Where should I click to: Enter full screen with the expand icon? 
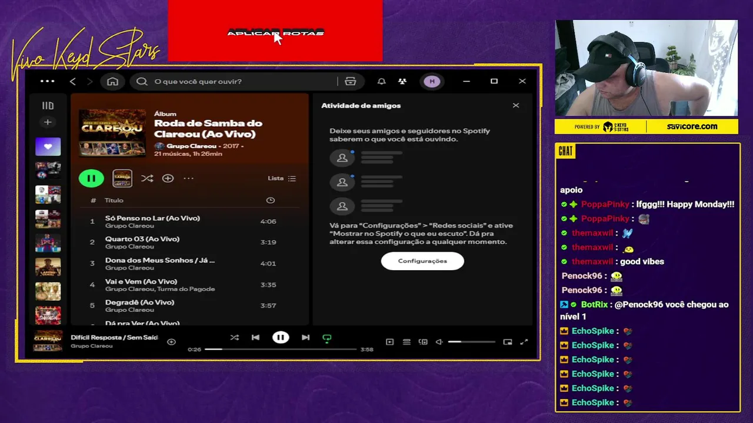pyautogui.click(x=524, y=342)
